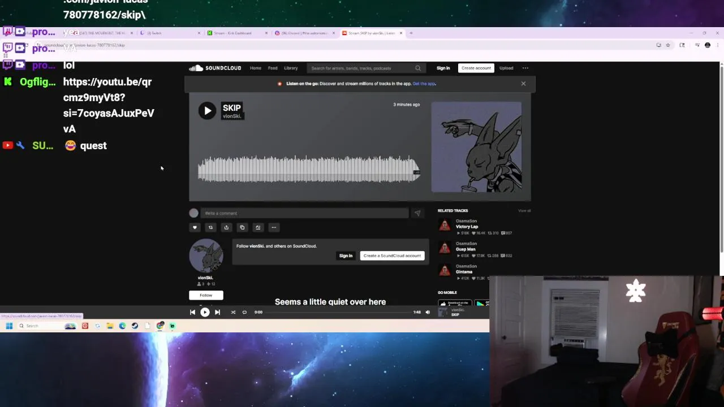Open the track's More options dots
The height and width of the screenshot is (407, 724).
point(274,227)
